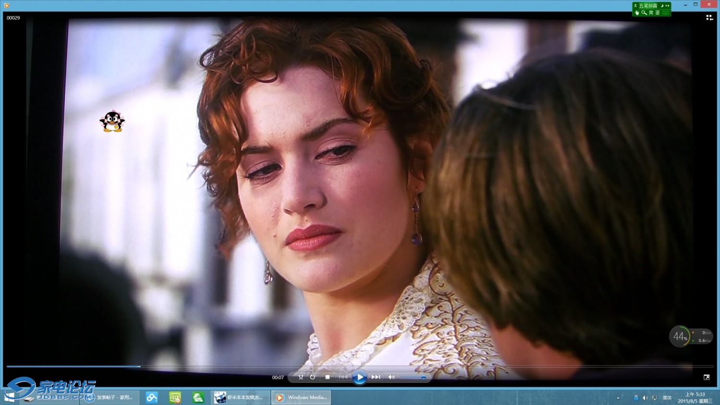Adjust the volume slider handle
This screenshot has height=405, width=720.
[x=423, y=378]
